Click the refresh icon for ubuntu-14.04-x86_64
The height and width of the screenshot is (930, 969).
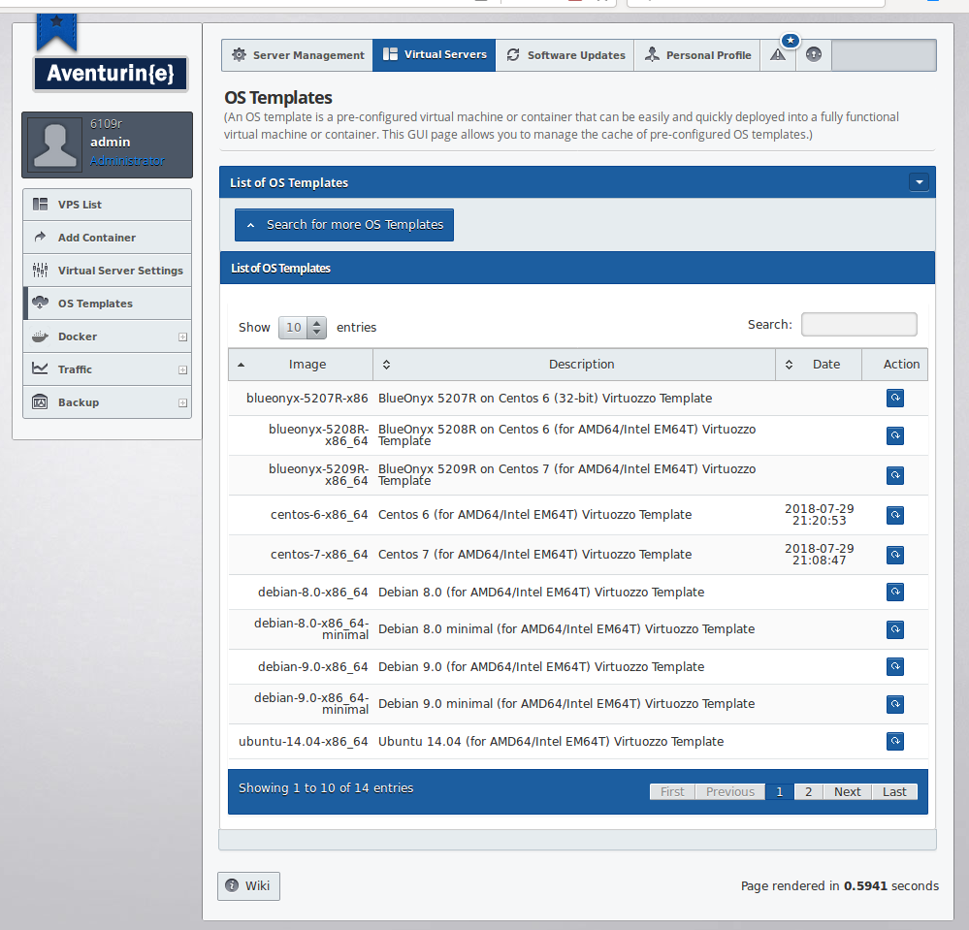click(x=895, y=741)
